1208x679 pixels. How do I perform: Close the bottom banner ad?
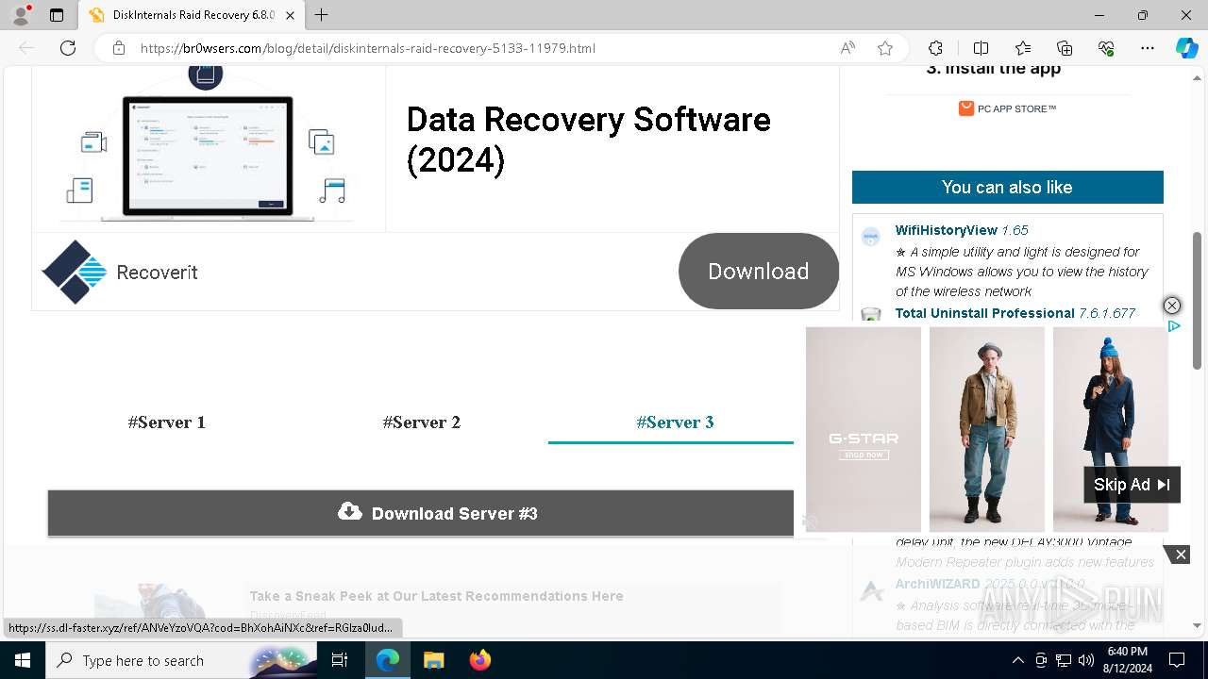pyautogui.click(x=1181, y=555)
